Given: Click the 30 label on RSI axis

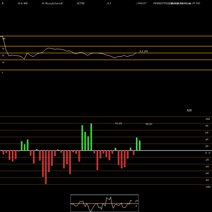Looking at the screenshot, I should tap(3, 62).
